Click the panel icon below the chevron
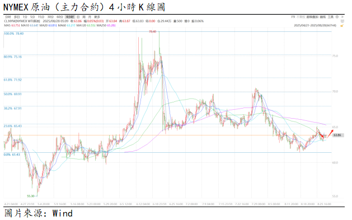 click(342, 21)
